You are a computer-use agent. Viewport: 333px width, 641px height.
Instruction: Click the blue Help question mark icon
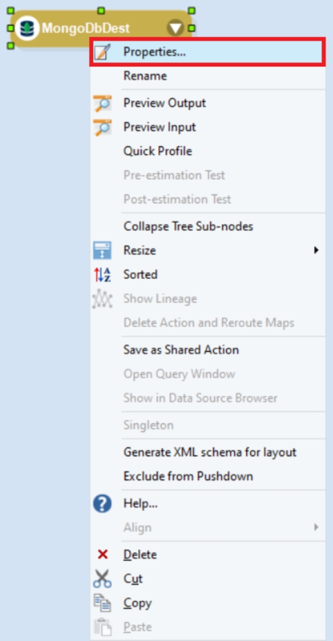point(102,504)
